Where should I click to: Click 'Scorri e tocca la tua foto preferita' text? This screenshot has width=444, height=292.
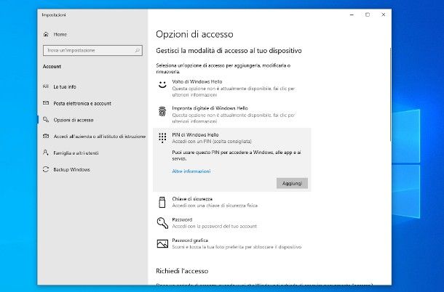pos(237,247)
